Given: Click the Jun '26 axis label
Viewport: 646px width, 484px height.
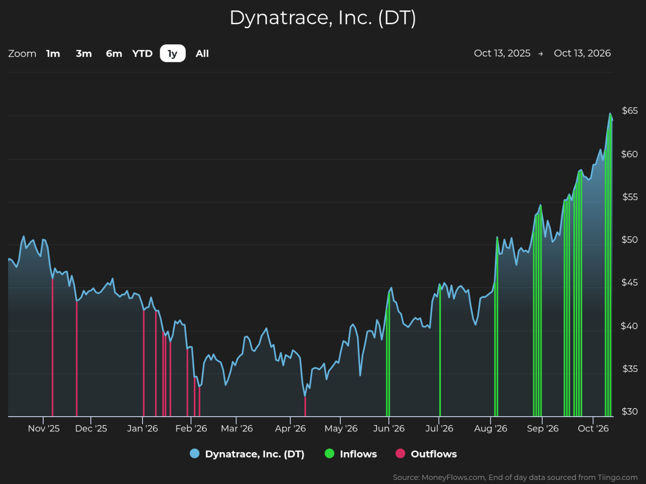Looking at the screenshot, I should (389, 428).
